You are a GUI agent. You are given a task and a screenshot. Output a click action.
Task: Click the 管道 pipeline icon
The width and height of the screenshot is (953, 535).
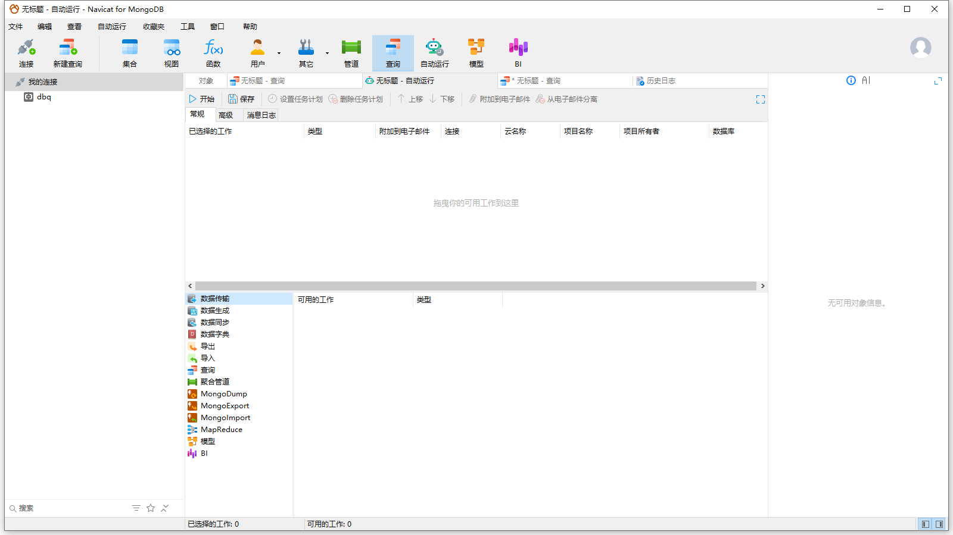pos(351,53)
